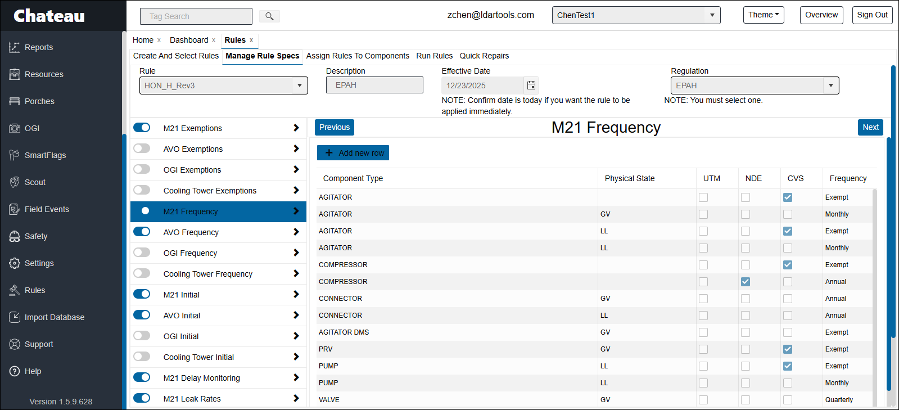
Task: Click the Reports chart icon in sidebar
Action: click(x=15, y=47)
